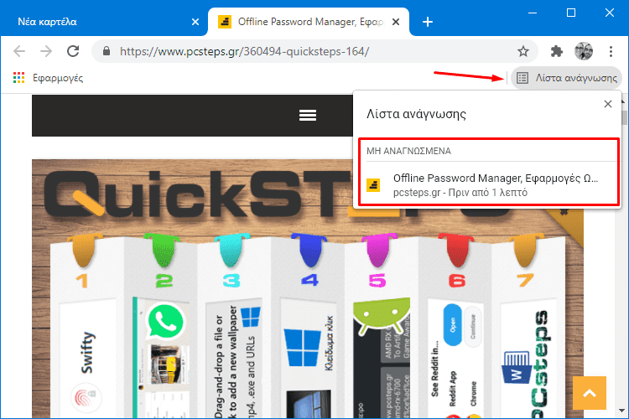
Task: Open the Εφαρμογές apps grid icon
Action: click(x=18, y=78)
